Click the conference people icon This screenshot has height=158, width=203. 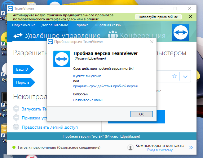(x=113, y=35)
